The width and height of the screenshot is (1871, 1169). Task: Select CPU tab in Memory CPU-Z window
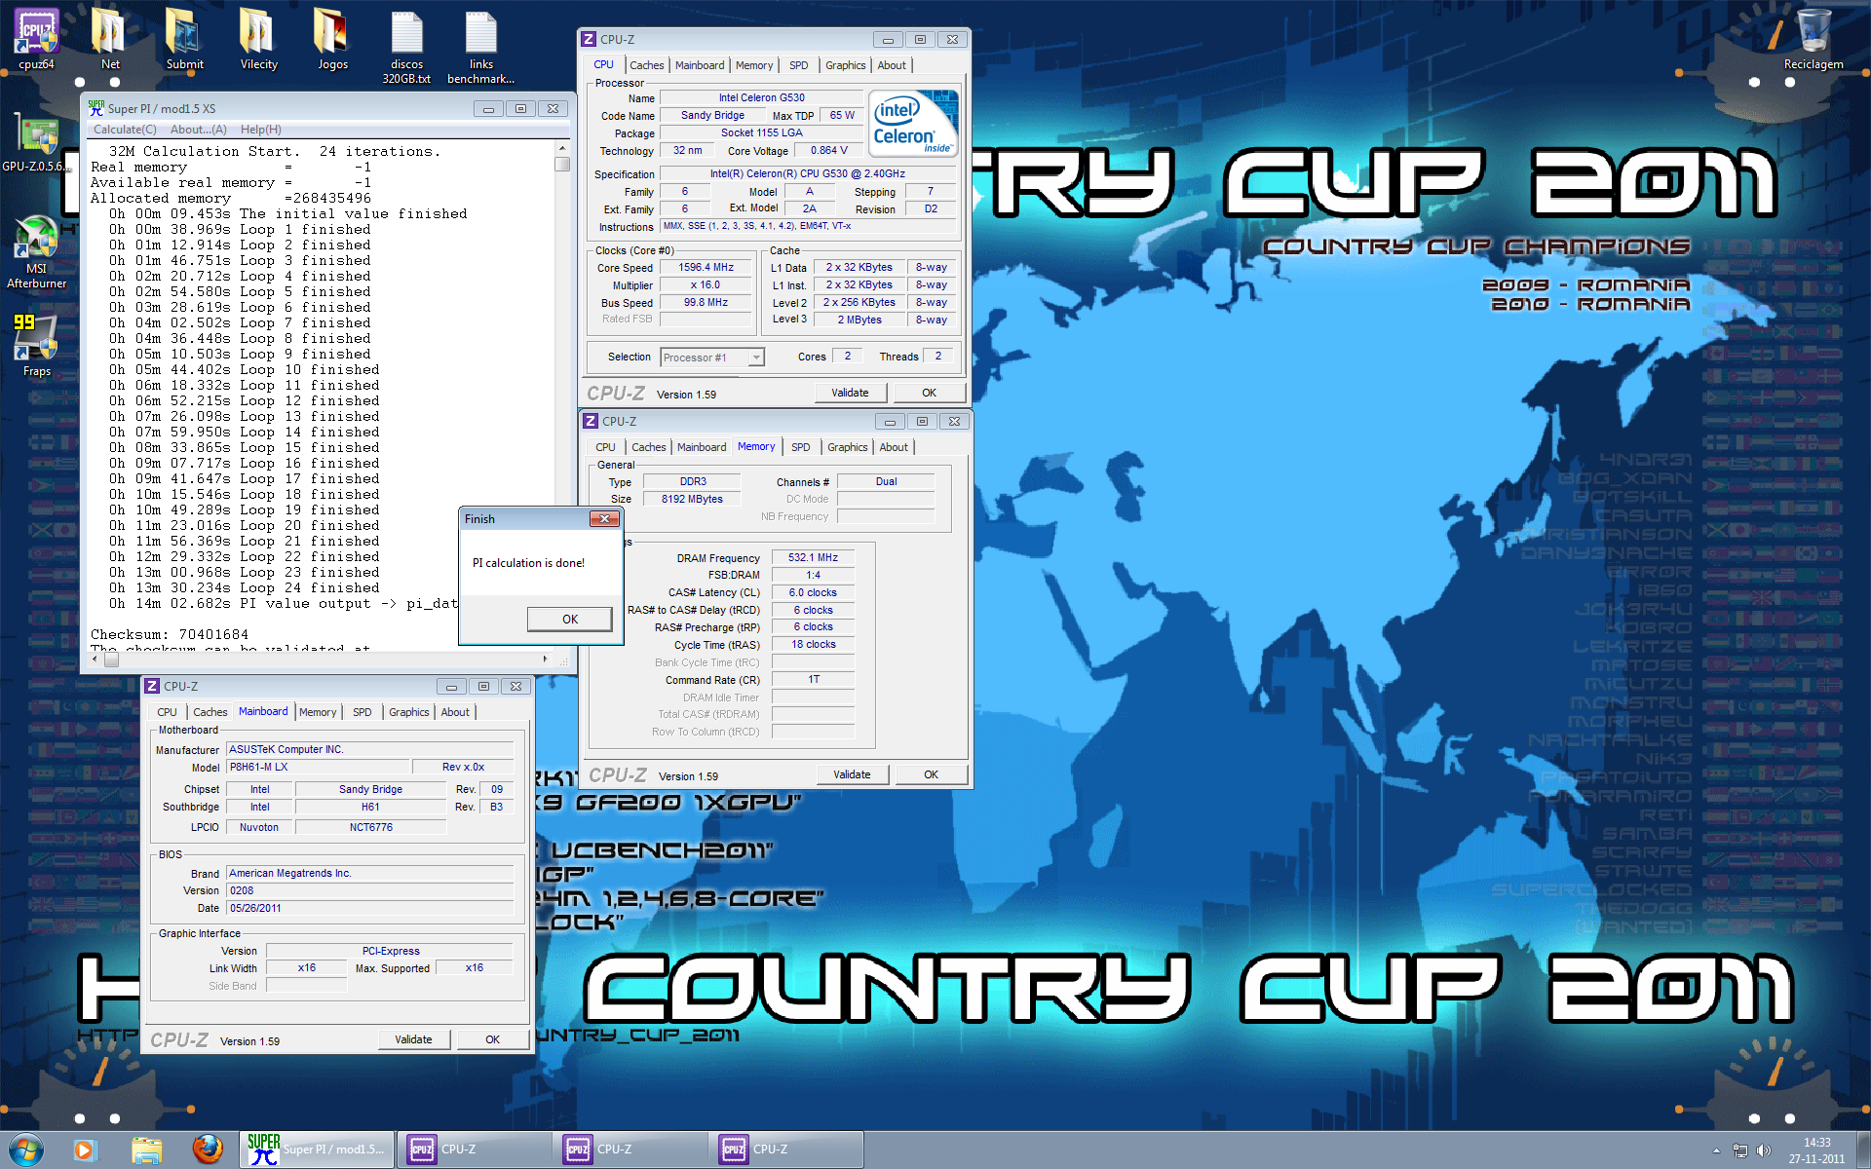[605, 447]
